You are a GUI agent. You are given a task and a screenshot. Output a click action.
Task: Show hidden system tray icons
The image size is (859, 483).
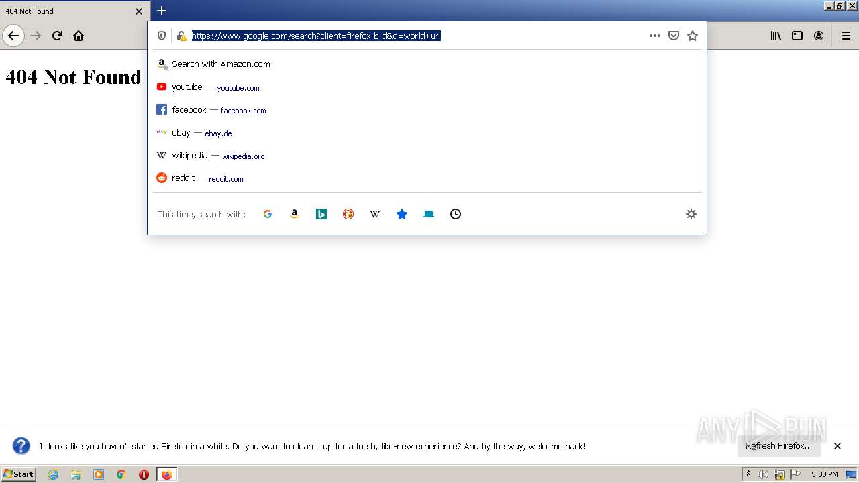tap(749, 474)
